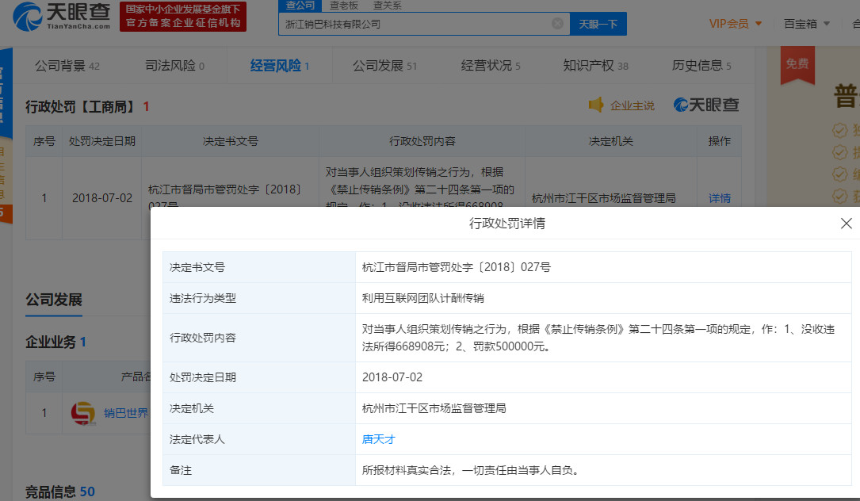Expand the 百宝箱 dropdown

(807, 24)
